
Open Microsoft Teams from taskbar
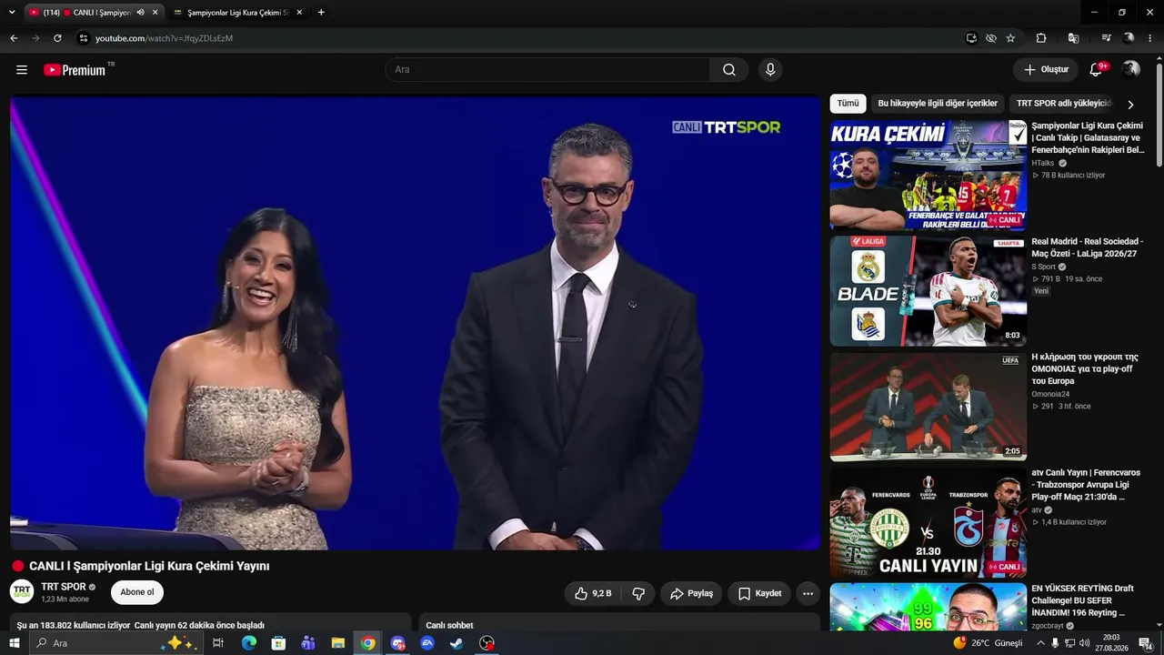pyautogui.click(x=308, y=643)
